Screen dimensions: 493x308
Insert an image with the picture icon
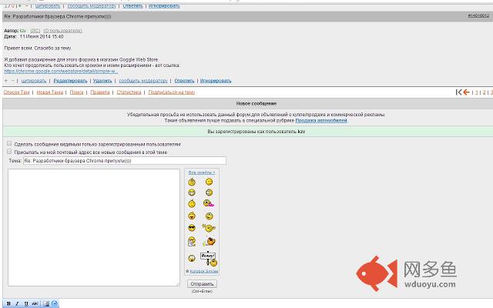(x=46, y=303)
